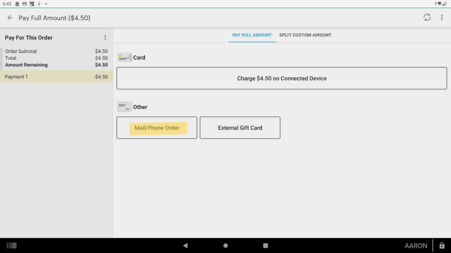
Task: Tap the barcode scanner icon
Action: [12, 246]
